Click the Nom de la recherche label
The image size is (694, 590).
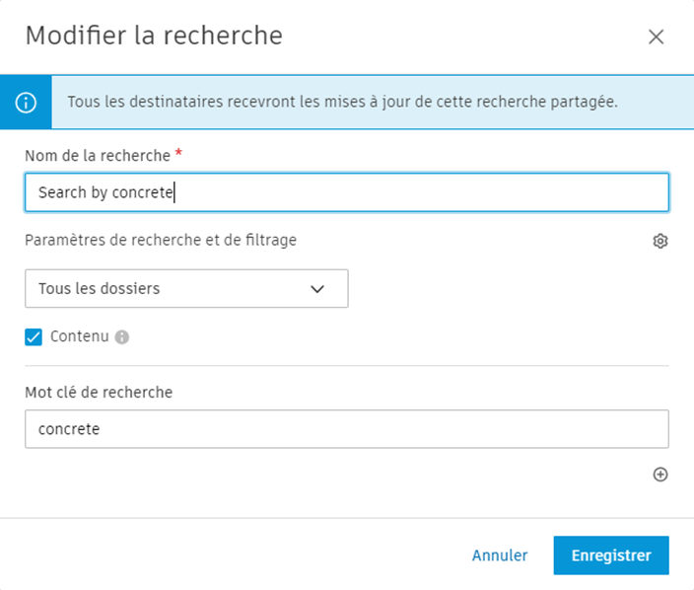[x=98, y=155]
